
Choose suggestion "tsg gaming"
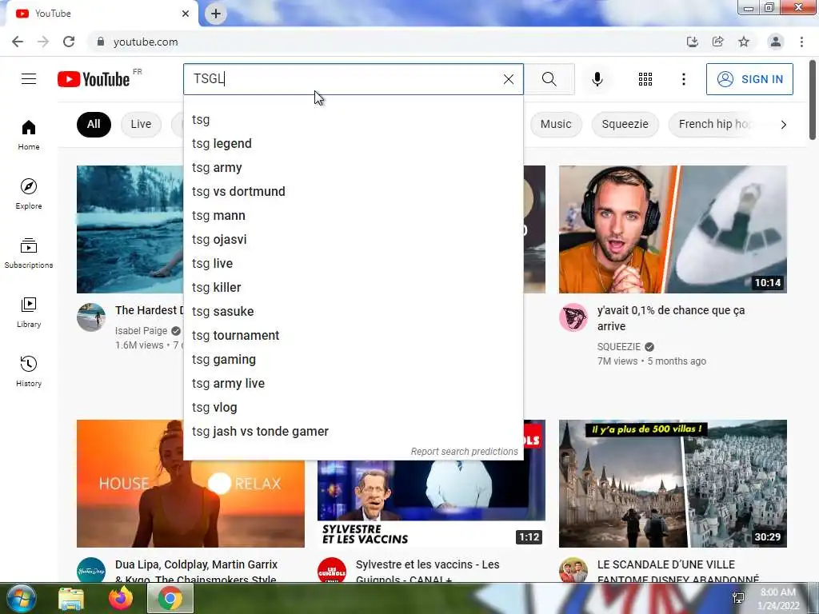[x=353, y=360]
